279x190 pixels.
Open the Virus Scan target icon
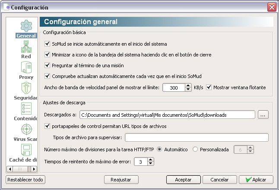(x=26, y=129)
